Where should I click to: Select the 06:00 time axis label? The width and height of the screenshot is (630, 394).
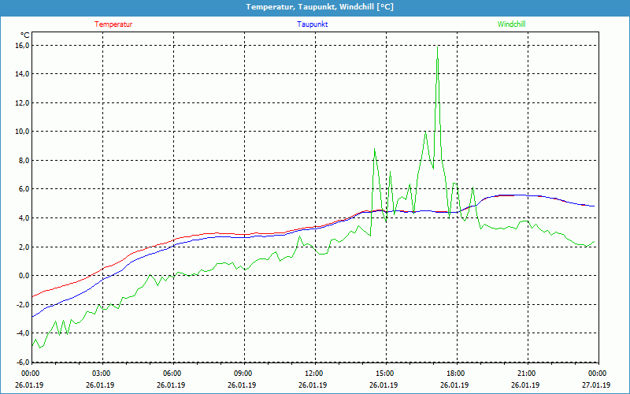pyautogui.click(x=172, y=374)
